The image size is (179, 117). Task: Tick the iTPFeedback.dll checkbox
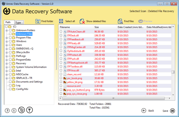coord(61,39)
